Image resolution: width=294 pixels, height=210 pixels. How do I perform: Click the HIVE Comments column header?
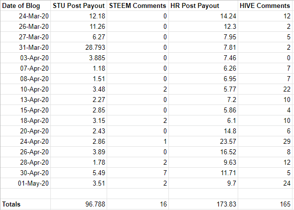point(266,5)
